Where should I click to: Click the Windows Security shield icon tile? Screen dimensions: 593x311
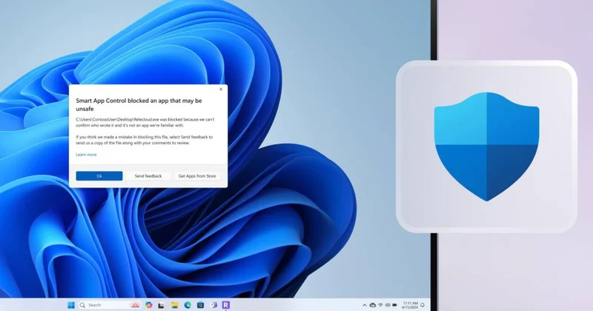486,147
